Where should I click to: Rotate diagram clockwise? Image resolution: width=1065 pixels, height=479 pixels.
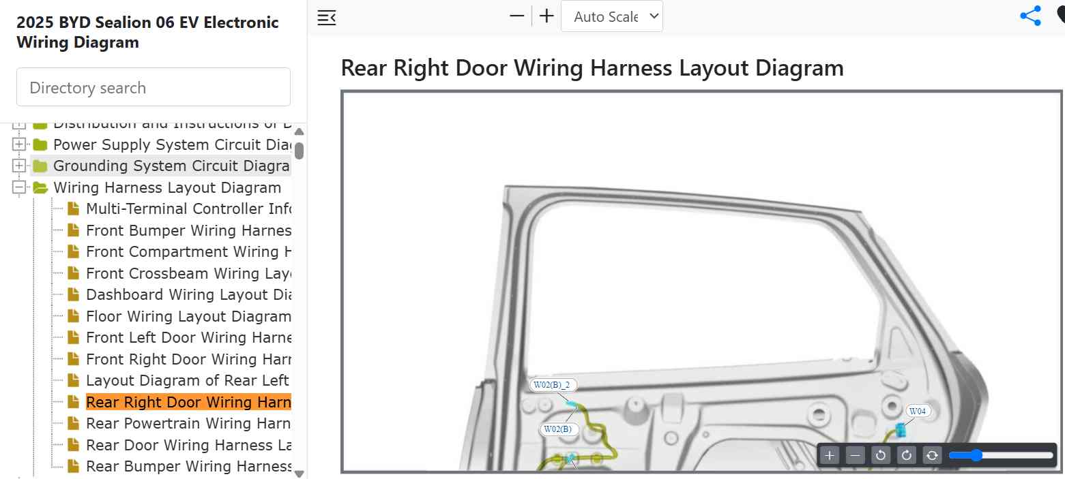[x=907, y=455]
